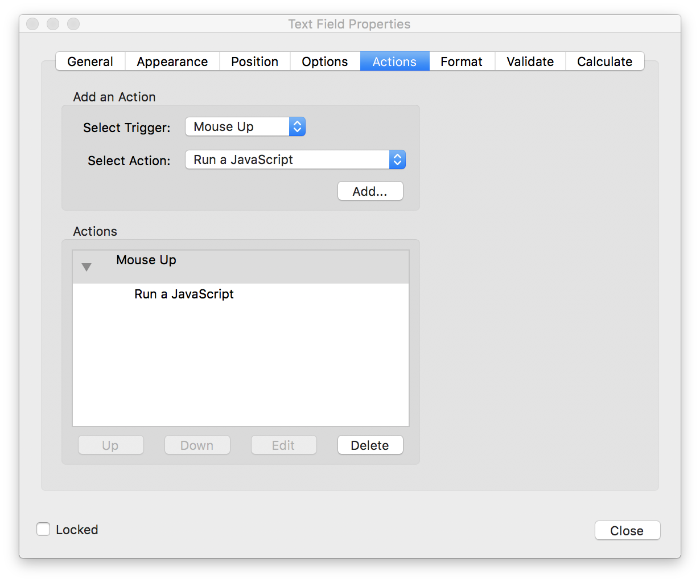Click the Add button
This screenshot has height=582, width=700.
370,191
